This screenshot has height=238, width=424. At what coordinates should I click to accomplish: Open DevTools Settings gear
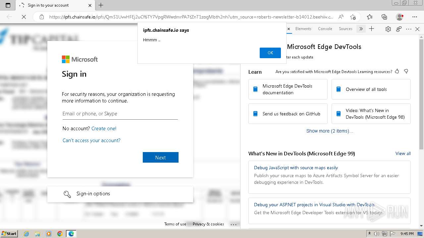(x=388, y=29)
